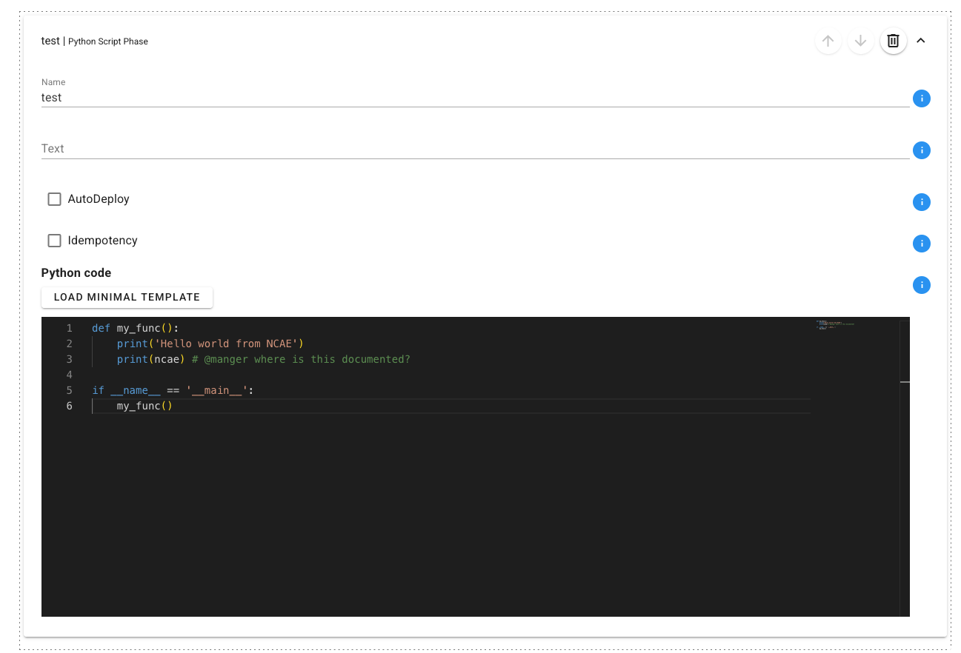Focus the Name input containing test
961x653 pixels.
(475, 98)
